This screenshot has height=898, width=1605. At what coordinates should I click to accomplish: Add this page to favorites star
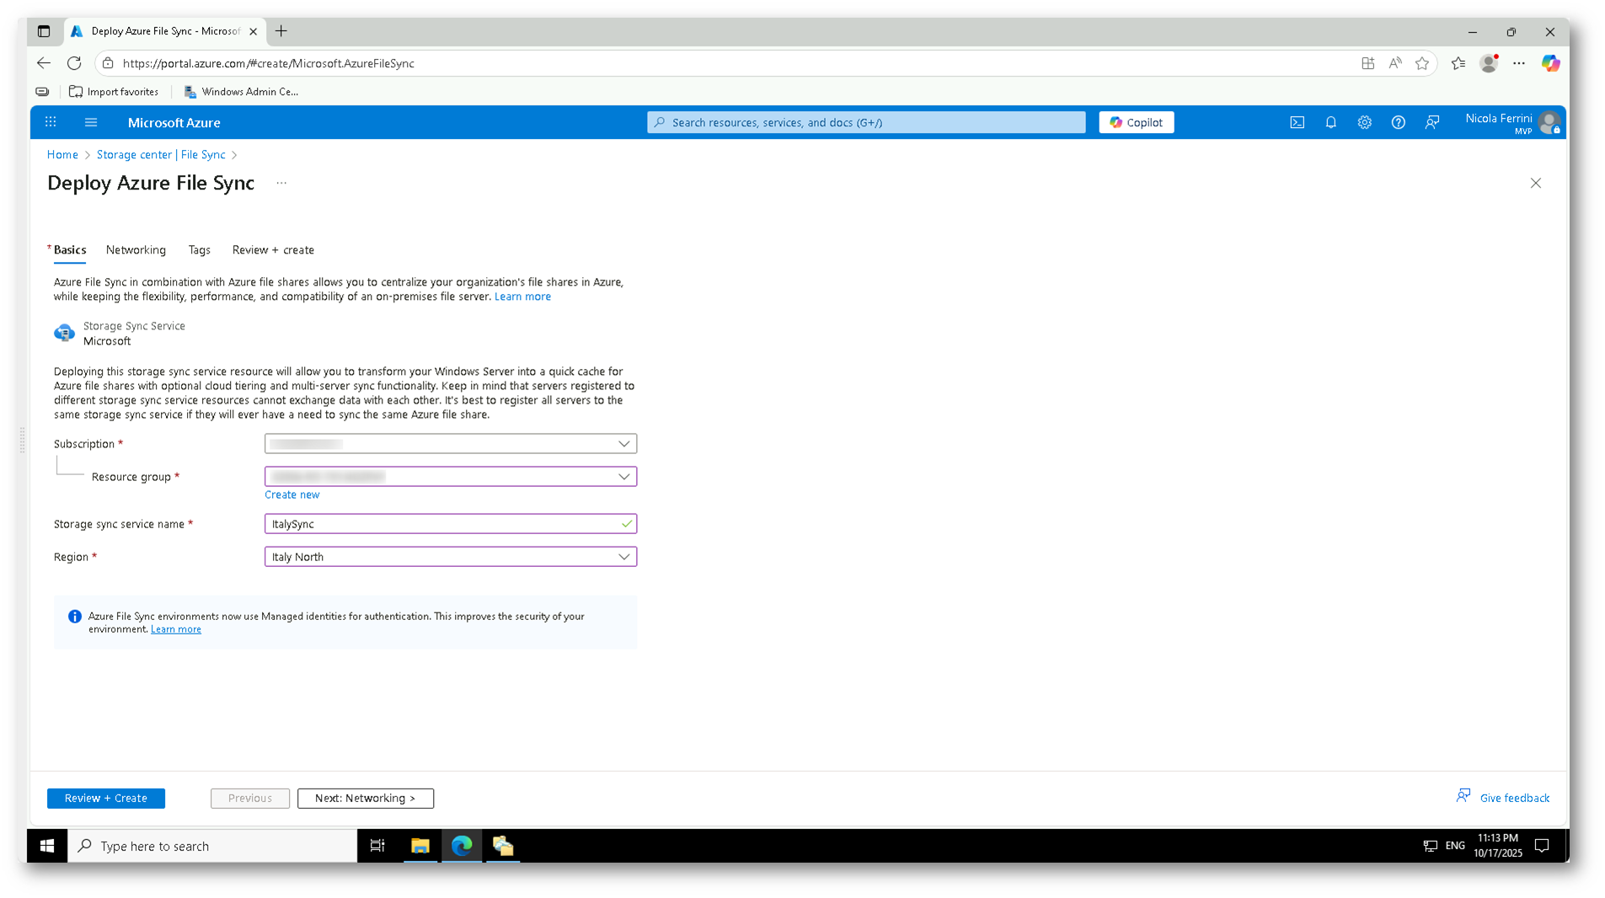[1422, 63]
